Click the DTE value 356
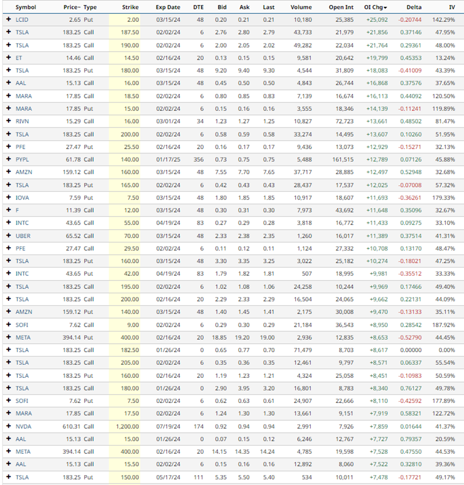Image resolution: width=464 pixels, height=485 pixels. (198, 160)
